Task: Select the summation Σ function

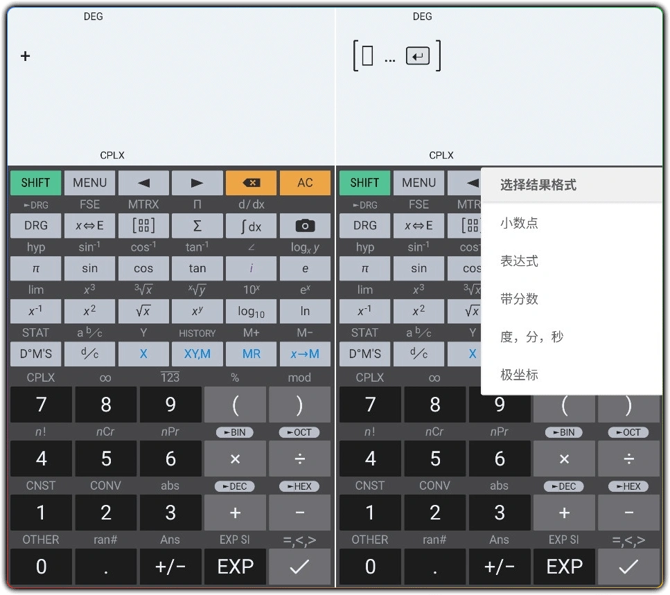Action: [x=197, y=225]
